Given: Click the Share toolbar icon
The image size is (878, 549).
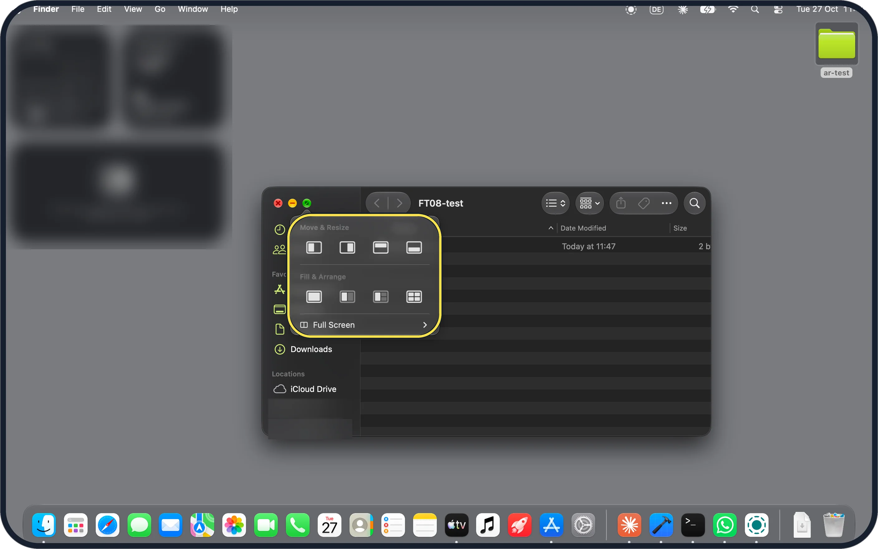Looking at the screenshot, I should tap(621, 203).
